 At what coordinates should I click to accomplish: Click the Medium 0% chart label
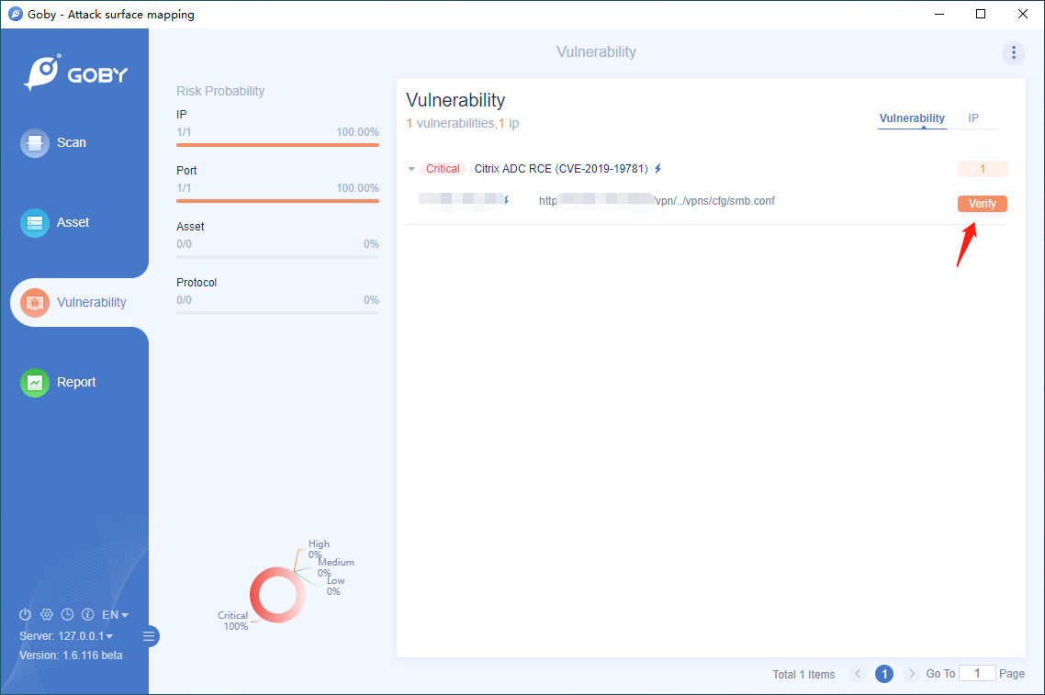[x=335, y=567]
